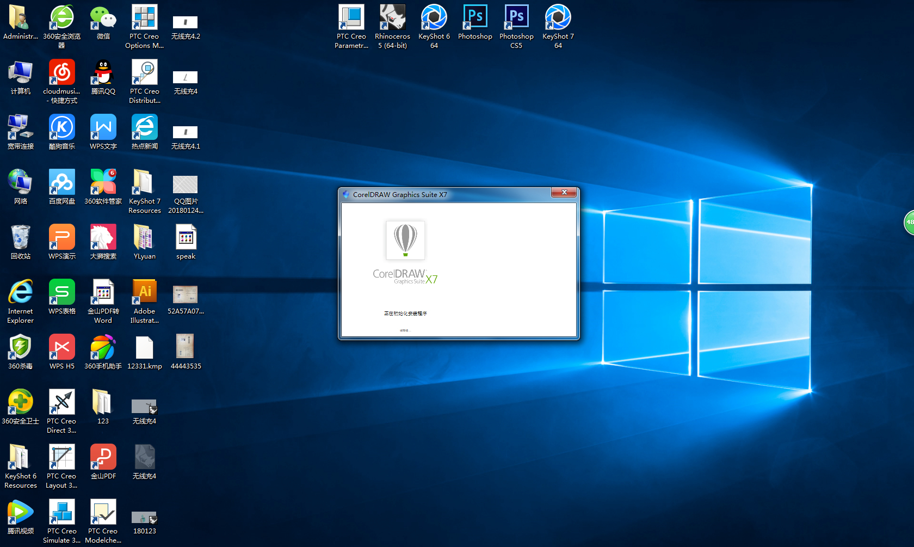Click the WeChat (微信) desktop icon

pos(103,18)
